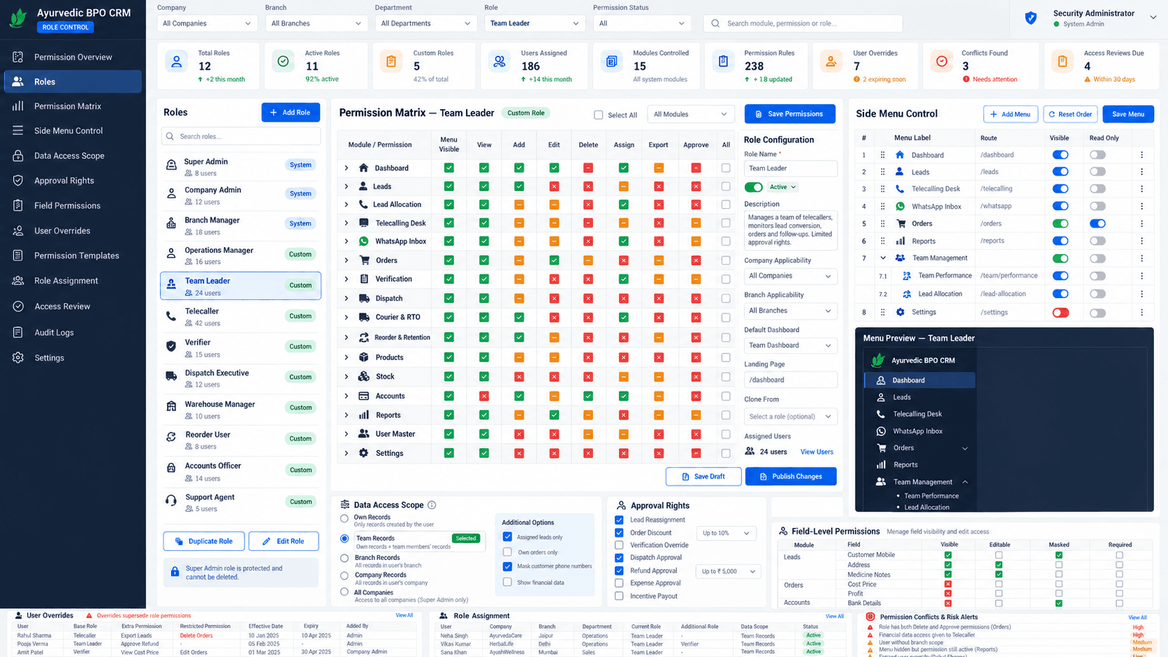Click the Verifier shield icon in roles list
This screenshot has width=1168, height=657.
click(171, 346)
